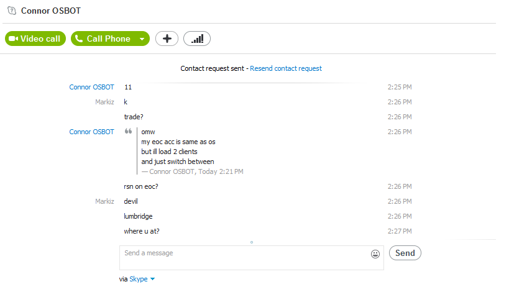
Task: Click the Send button
Action: click(x=405, y=253)
